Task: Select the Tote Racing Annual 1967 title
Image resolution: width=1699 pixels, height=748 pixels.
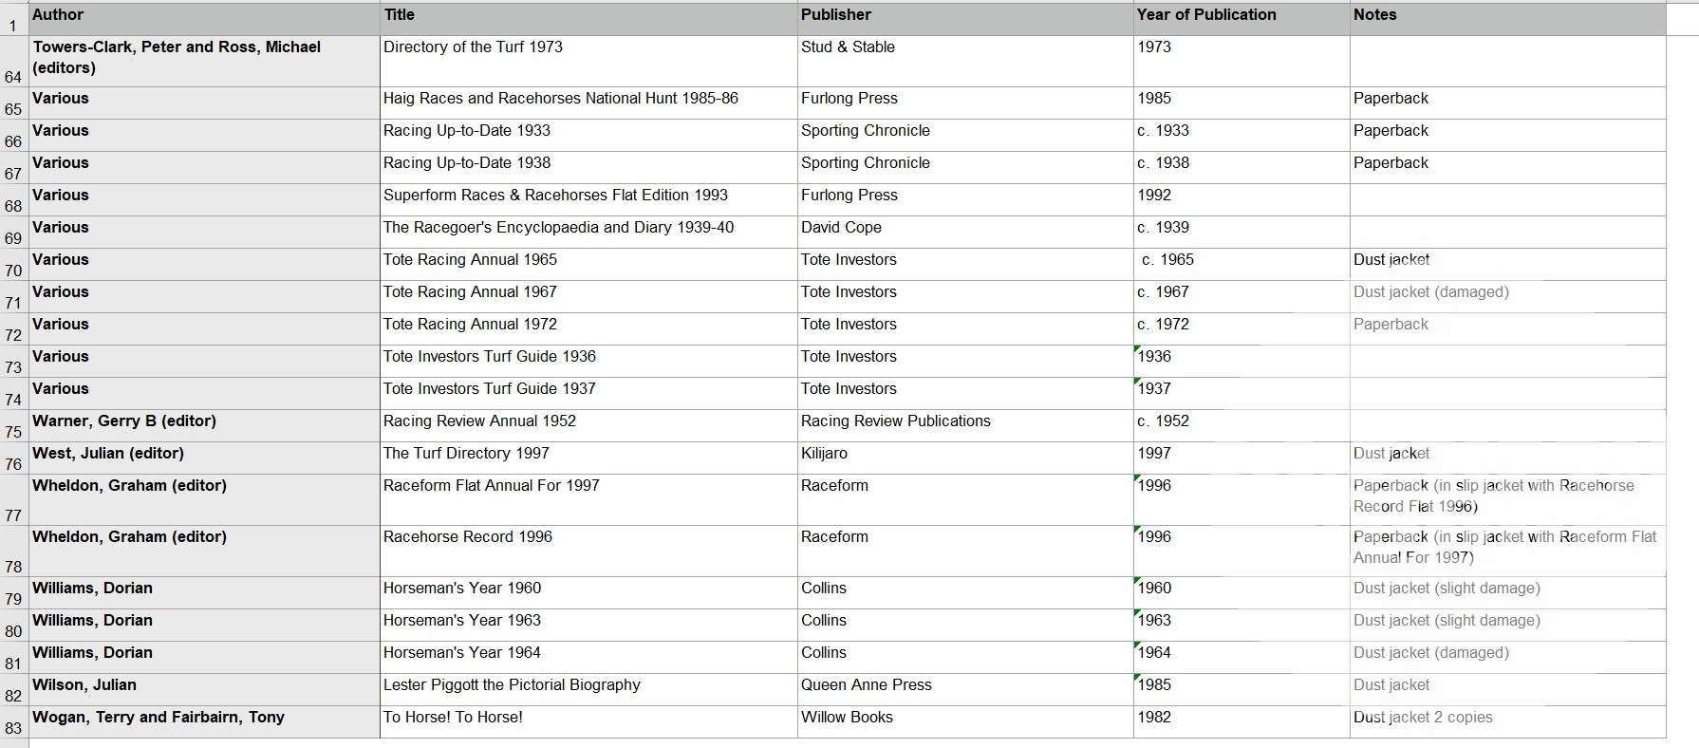Action: pyautogui.click(x=589, y=297)
